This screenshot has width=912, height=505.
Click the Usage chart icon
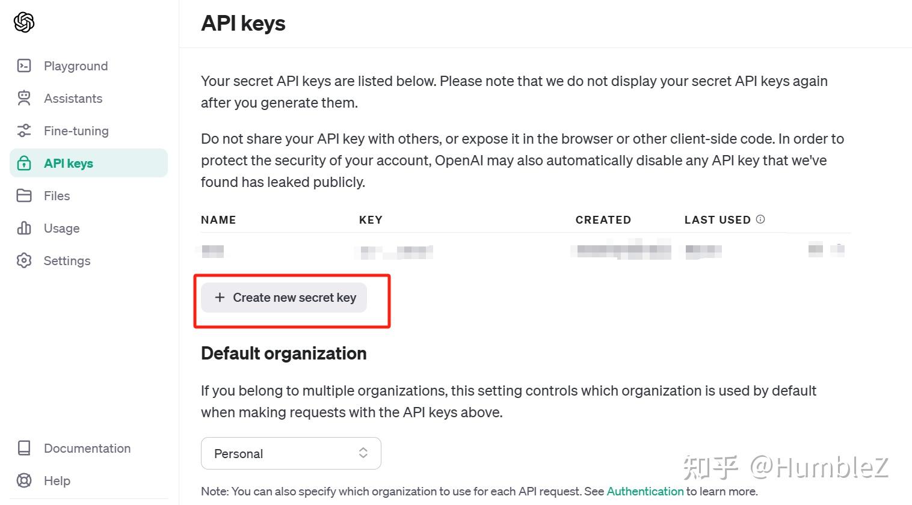point(24,228)
